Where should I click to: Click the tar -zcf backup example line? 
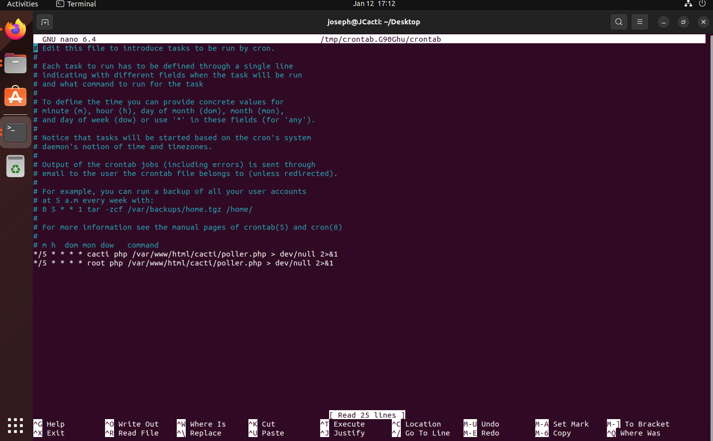(x=143, y=209)
